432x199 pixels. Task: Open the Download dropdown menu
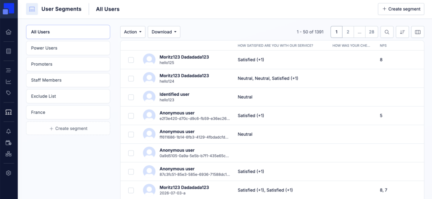tap(164, 32)
